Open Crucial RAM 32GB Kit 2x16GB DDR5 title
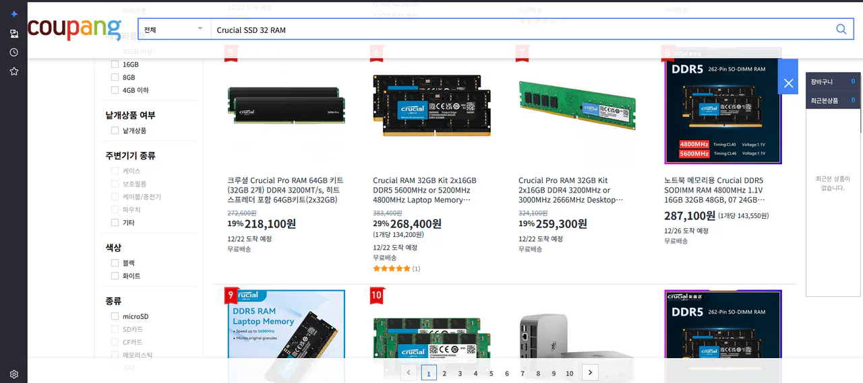Viewport: 863px width, 383px height. pos(426,190)
